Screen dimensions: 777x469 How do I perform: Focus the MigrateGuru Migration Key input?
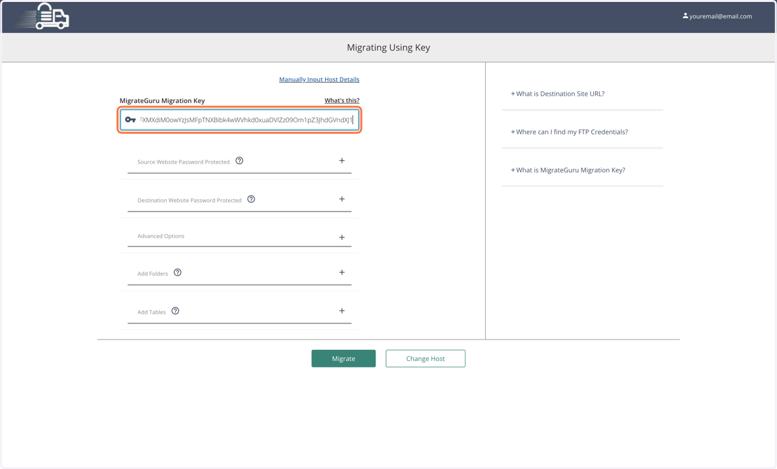click(x=240, y=120)
